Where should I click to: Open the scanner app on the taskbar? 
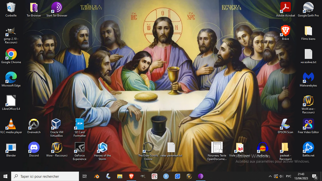[x=108, y=176]
